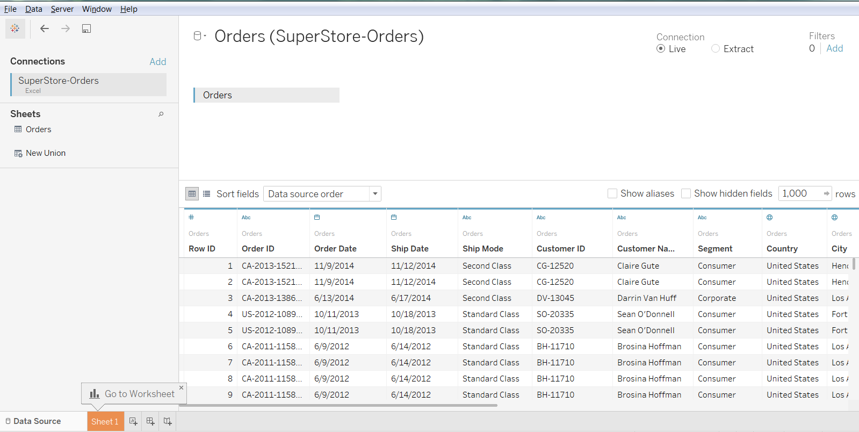Click the Orders table pill in canvas

click(x=266, y=95)
